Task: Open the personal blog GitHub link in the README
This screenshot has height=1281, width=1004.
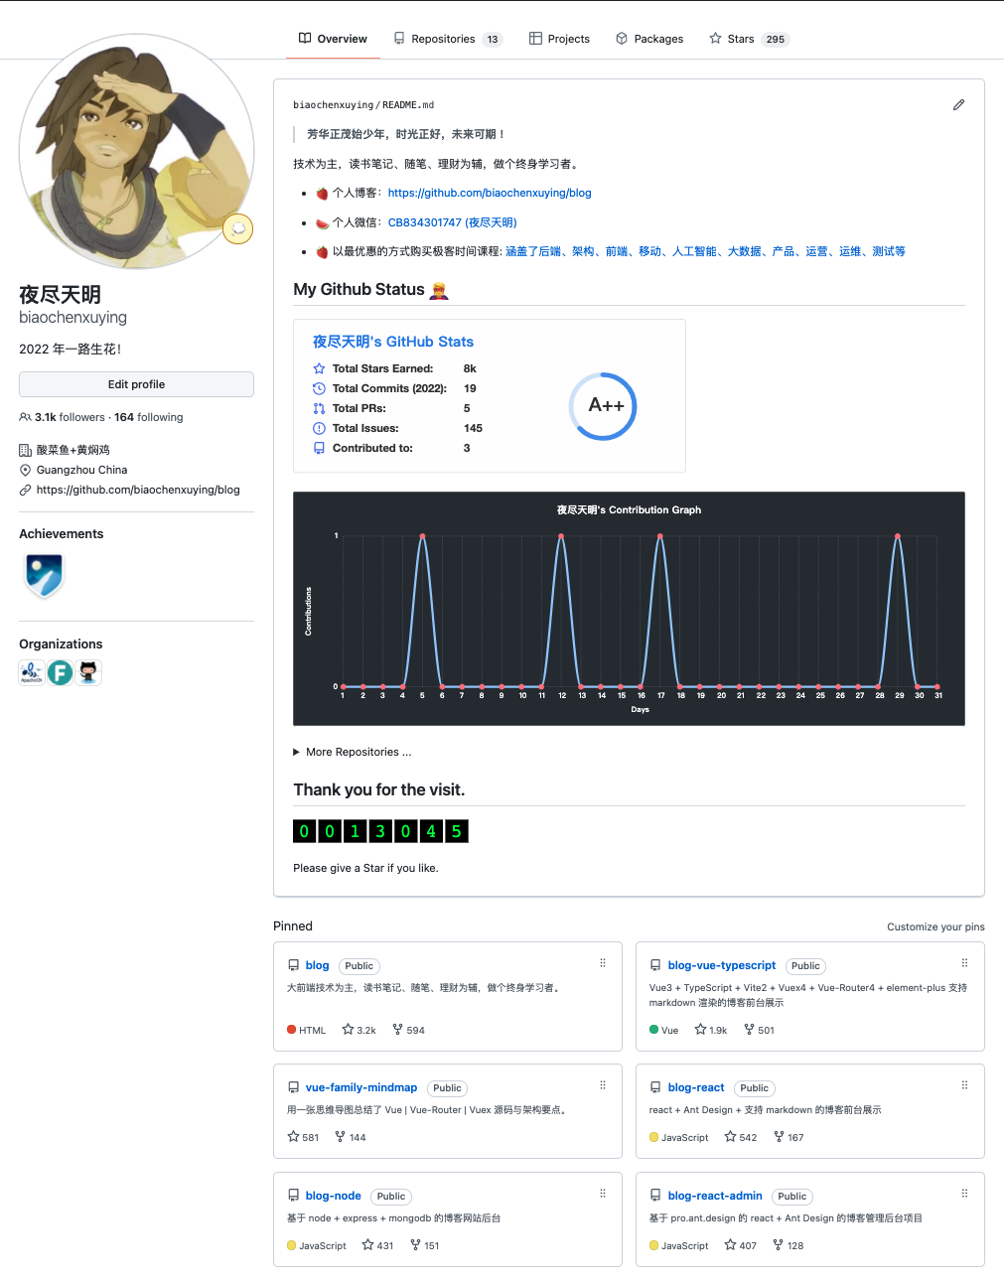Action: tap(490, 193)
